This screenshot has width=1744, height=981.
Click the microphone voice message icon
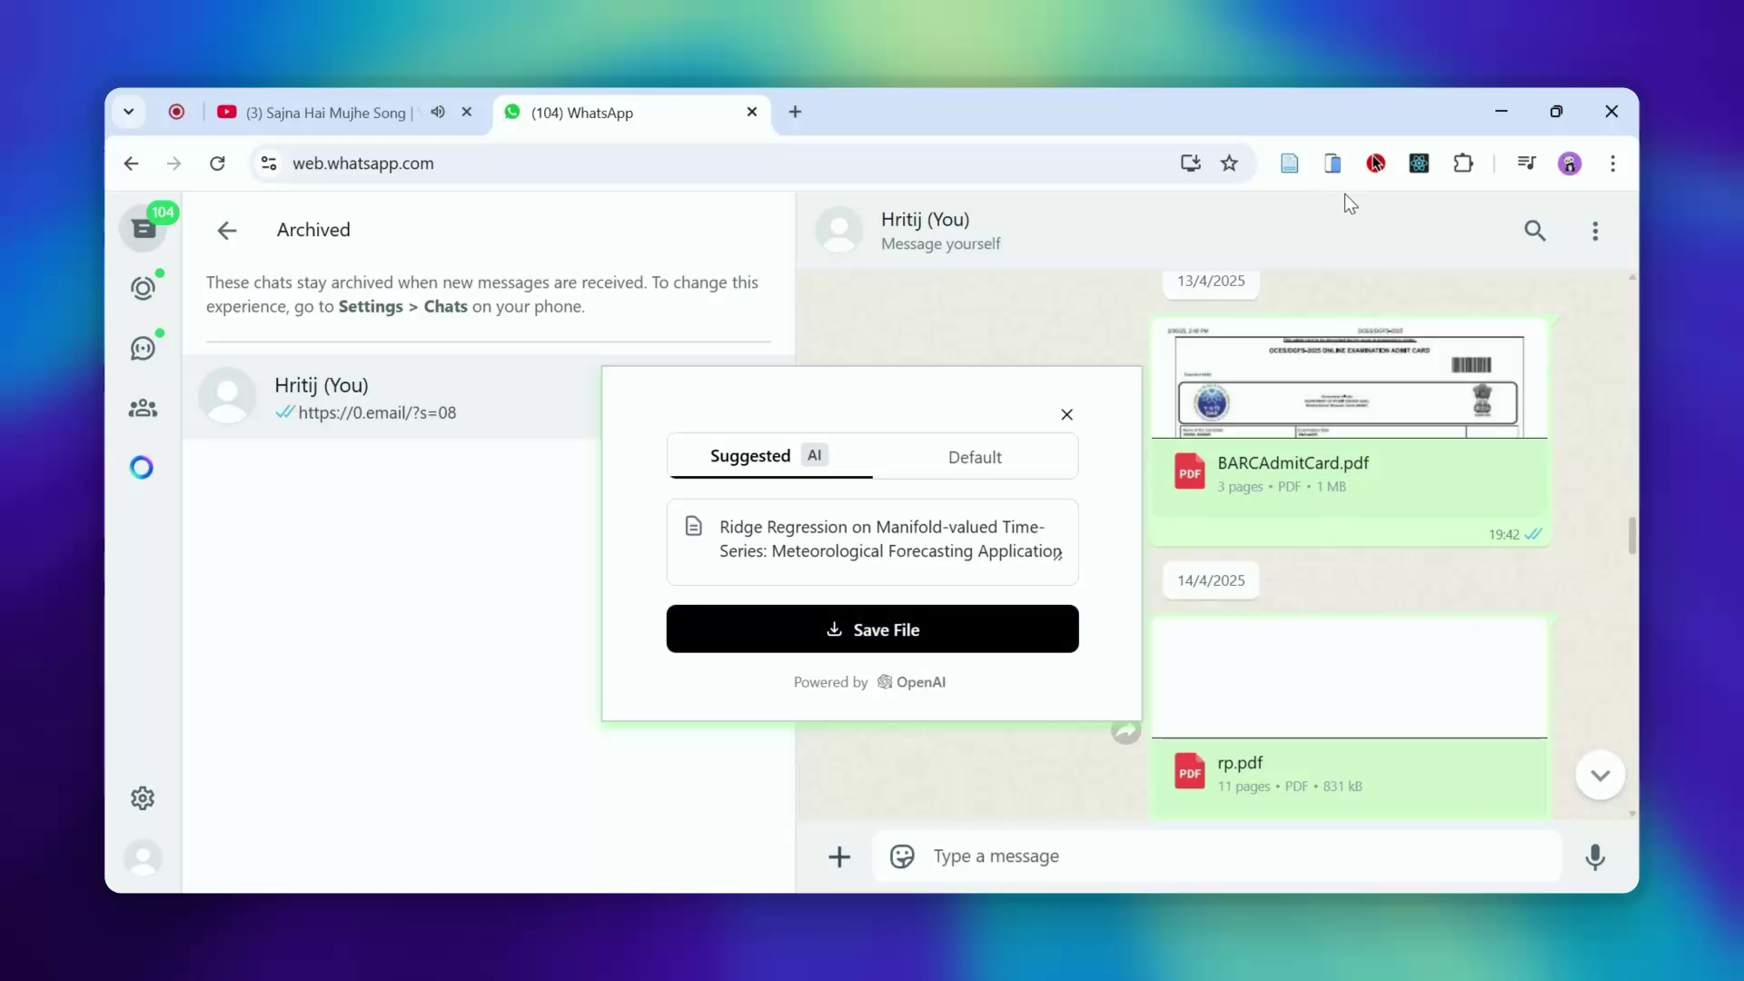click(1595, 857)
